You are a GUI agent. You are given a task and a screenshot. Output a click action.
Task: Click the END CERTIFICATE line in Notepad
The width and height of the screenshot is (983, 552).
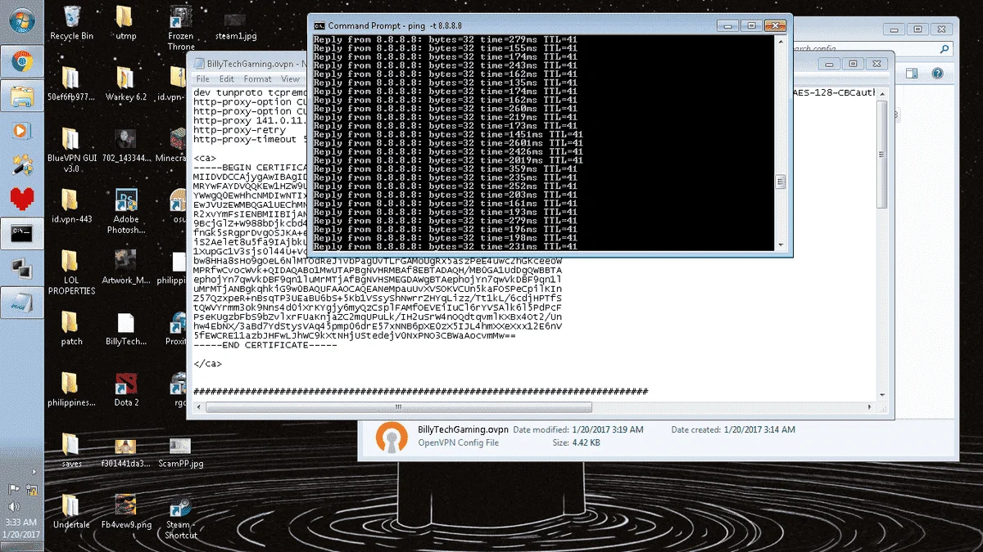coord(265,345)
